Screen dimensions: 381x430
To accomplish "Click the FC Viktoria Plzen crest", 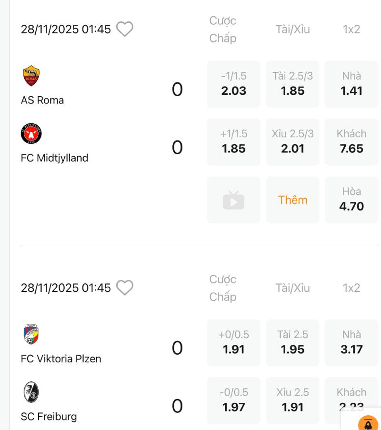I will coord(31,334).
